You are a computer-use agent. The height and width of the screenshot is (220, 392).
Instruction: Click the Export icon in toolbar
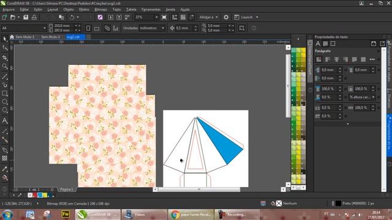[x=119, y=17]
